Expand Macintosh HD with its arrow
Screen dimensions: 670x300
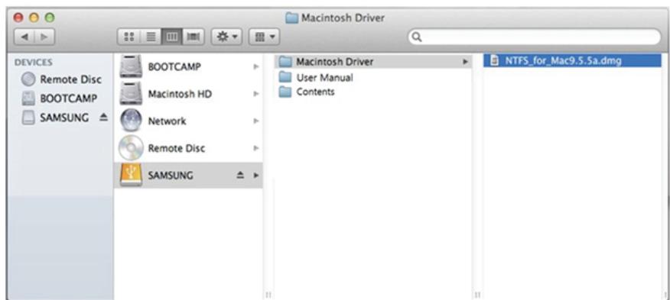pos(256,94)
